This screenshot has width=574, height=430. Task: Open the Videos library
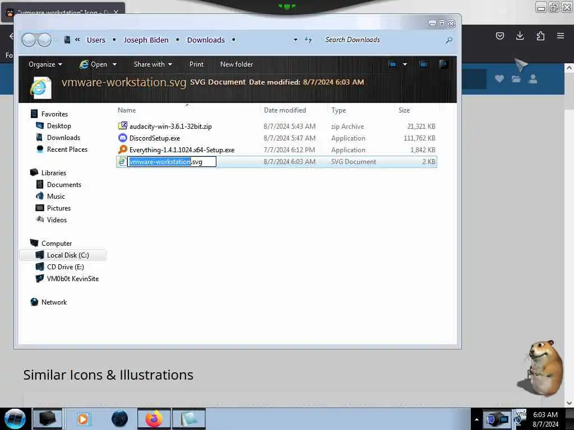click(57, 219)
